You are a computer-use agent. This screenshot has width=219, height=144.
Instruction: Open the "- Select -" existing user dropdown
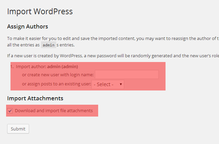tap(108, 84)
